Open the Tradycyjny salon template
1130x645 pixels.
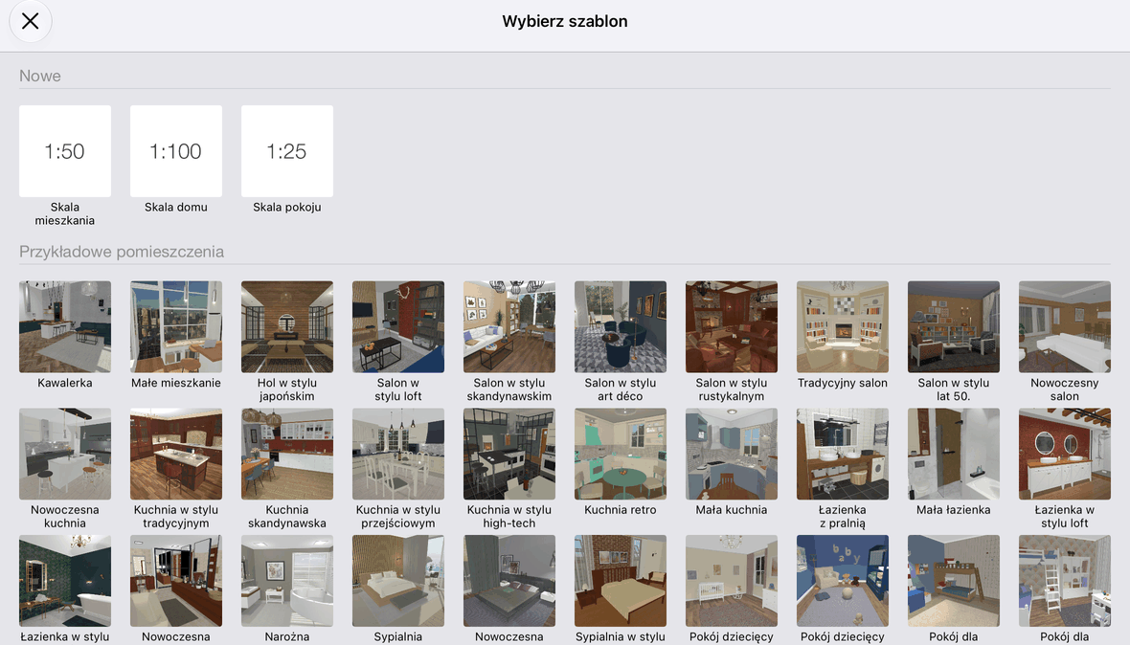(x=842, y=327)
